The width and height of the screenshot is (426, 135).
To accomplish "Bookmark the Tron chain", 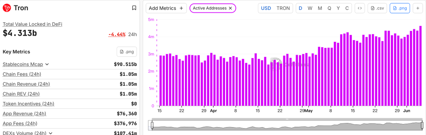I will click(x=134, y=8).
